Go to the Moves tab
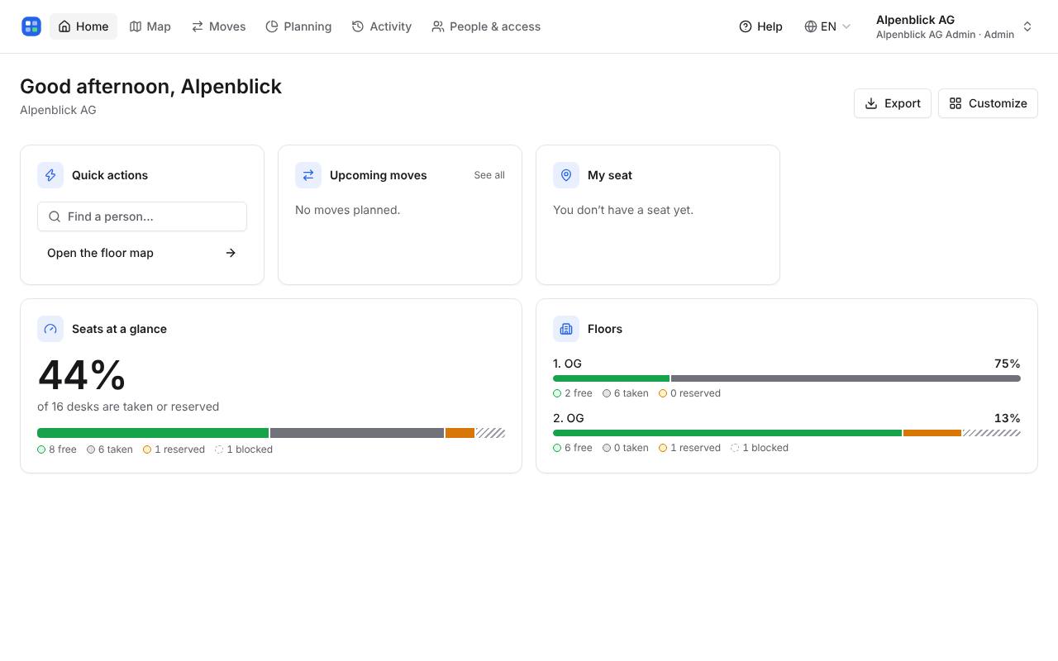The image size is (1058, 661). [218, 26]
